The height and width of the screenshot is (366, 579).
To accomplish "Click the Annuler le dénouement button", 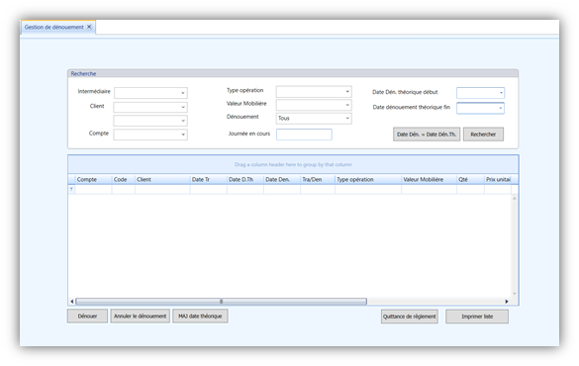I will click(x=141, y=317).
